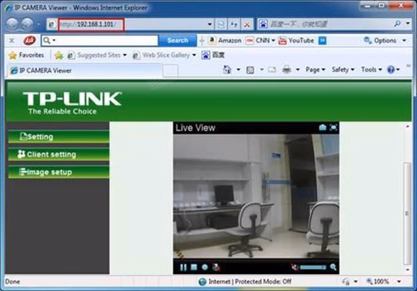Open the Setting menu item
The height and width of the screenshot is (291, 417).
[57, 137]
